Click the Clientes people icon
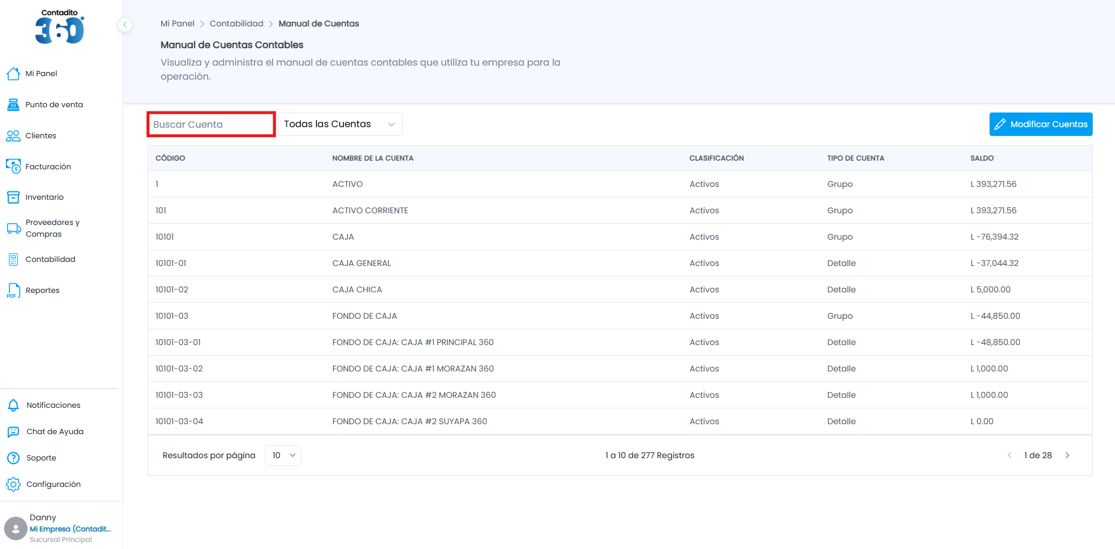 [13, 136]
